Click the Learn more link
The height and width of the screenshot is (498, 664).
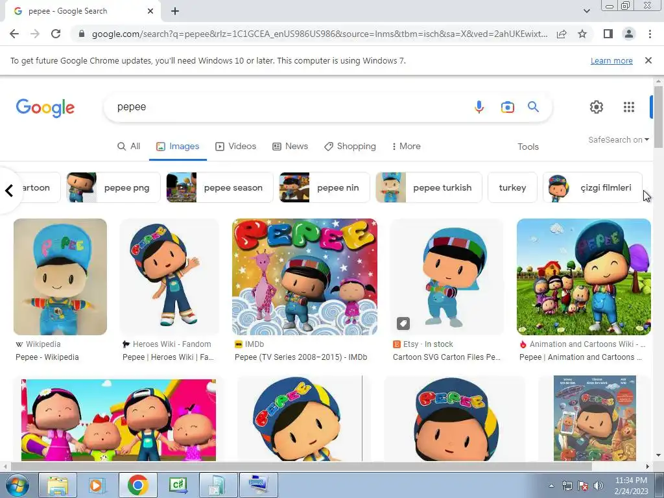pyautogui.click(x=611, y=60)
